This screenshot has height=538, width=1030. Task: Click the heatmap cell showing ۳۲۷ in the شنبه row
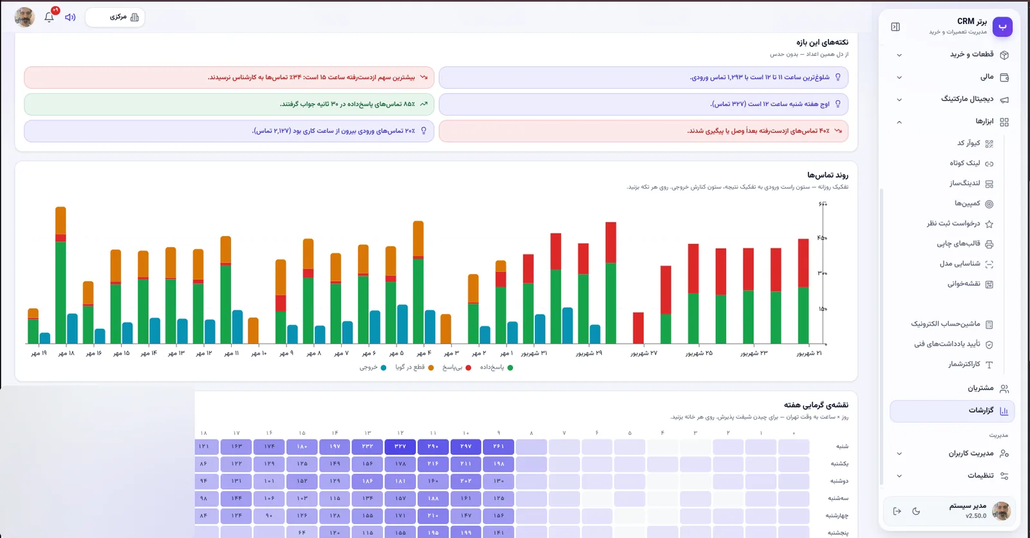pyautogui.click(x=400, y=446)
